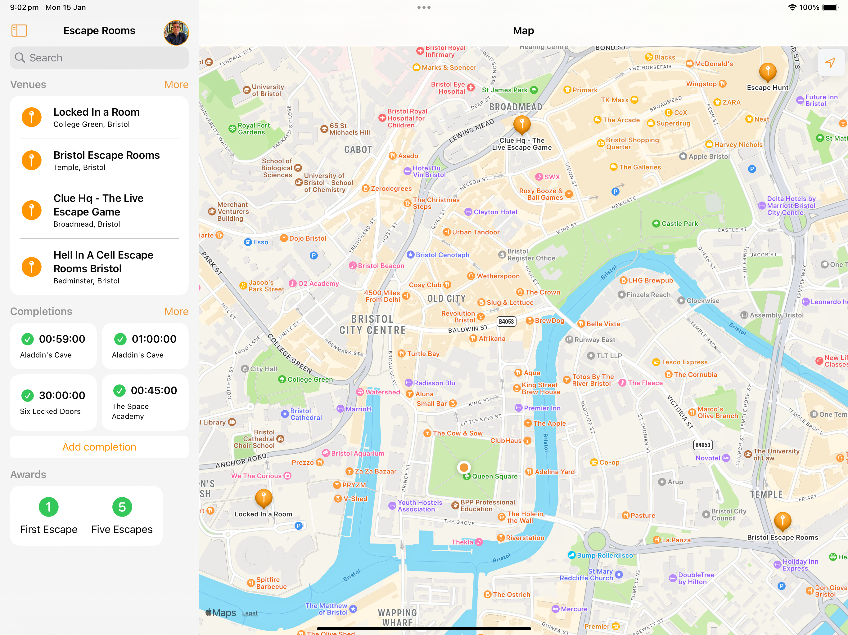
Task: Tap the Royal Fort Gardens marker
Action: (232, 129)
